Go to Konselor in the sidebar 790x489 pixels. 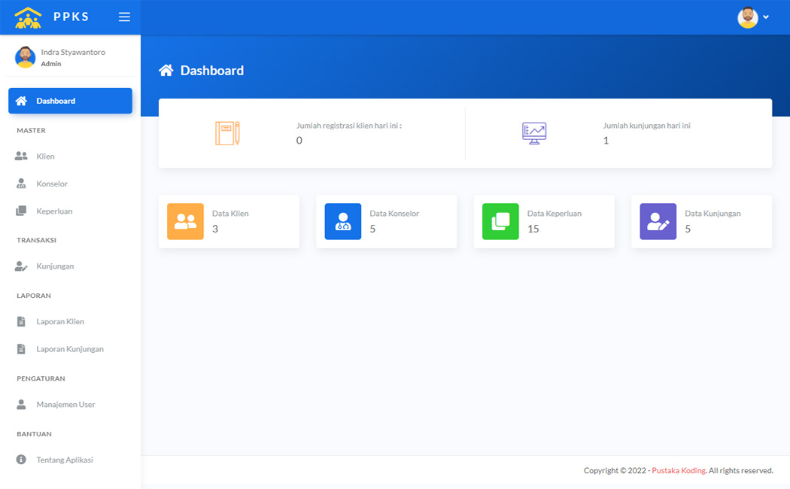pos(51,184)
